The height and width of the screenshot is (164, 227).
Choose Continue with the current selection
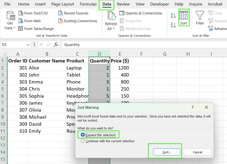(83, 141)
